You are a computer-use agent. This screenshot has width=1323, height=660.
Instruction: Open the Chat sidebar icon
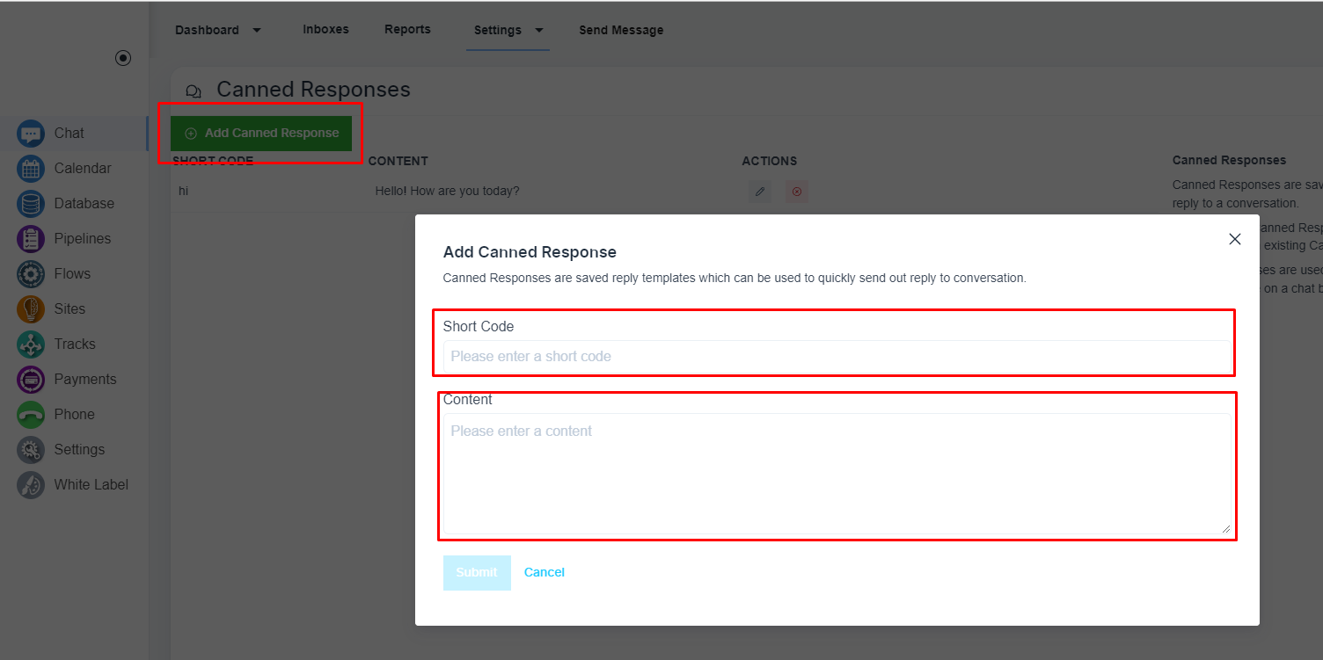click(x=31, y=134)
